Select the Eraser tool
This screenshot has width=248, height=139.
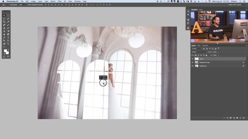4,31
